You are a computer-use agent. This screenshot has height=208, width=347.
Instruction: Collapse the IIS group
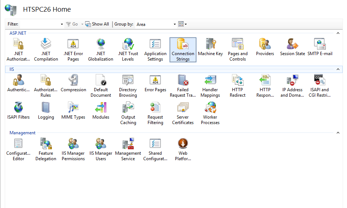(x=338, y=69)
